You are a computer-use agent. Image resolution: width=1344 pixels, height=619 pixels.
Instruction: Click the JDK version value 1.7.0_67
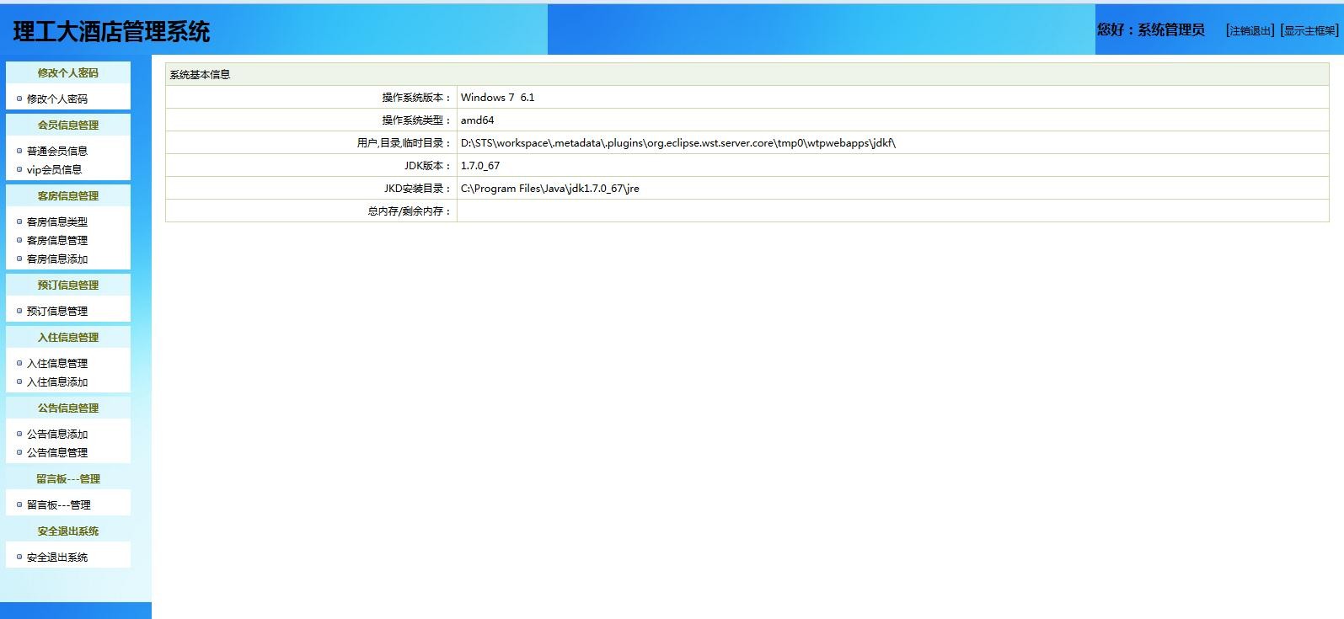pos(480,165)
